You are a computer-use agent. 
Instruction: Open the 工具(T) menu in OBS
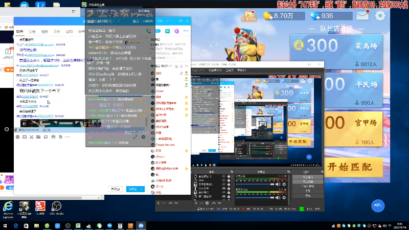pyautogui.click(x=230, y=70)
